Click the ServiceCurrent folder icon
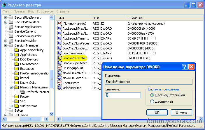Viewport: 205px width, 130px height. click(11, 31)
